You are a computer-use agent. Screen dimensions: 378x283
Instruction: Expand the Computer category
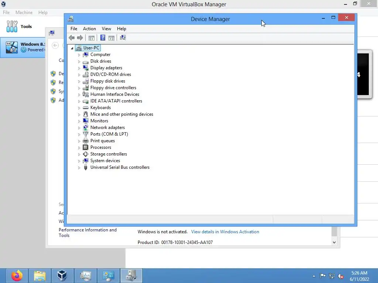pos(79,55)
